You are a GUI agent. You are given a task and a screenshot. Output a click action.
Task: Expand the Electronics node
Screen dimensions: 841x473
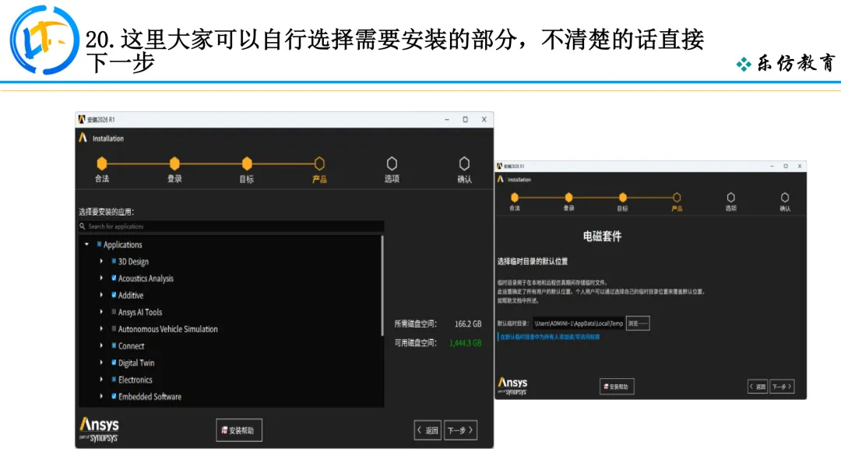(x=101, y=380)
